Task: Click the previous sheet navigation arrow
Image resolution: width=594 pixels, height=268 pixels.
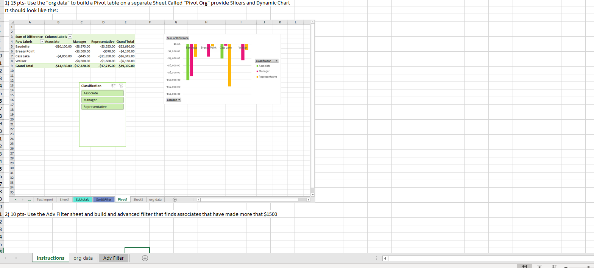Action: pyautogui.click(x=5, y=258)
